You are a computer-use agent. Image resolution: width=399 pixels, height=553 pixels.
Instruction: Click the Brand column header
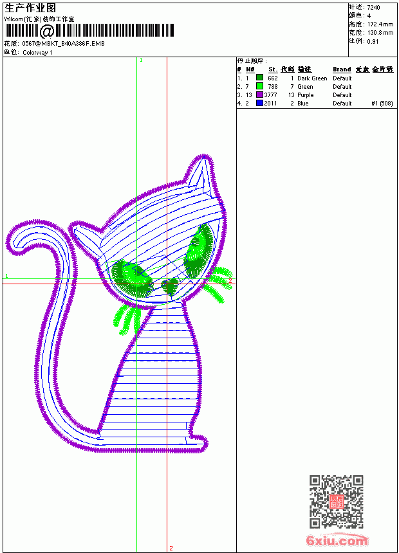tap(342, 69)
